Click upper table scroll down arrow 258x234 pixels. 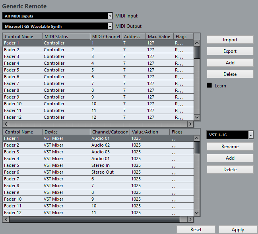pos(197,118)
